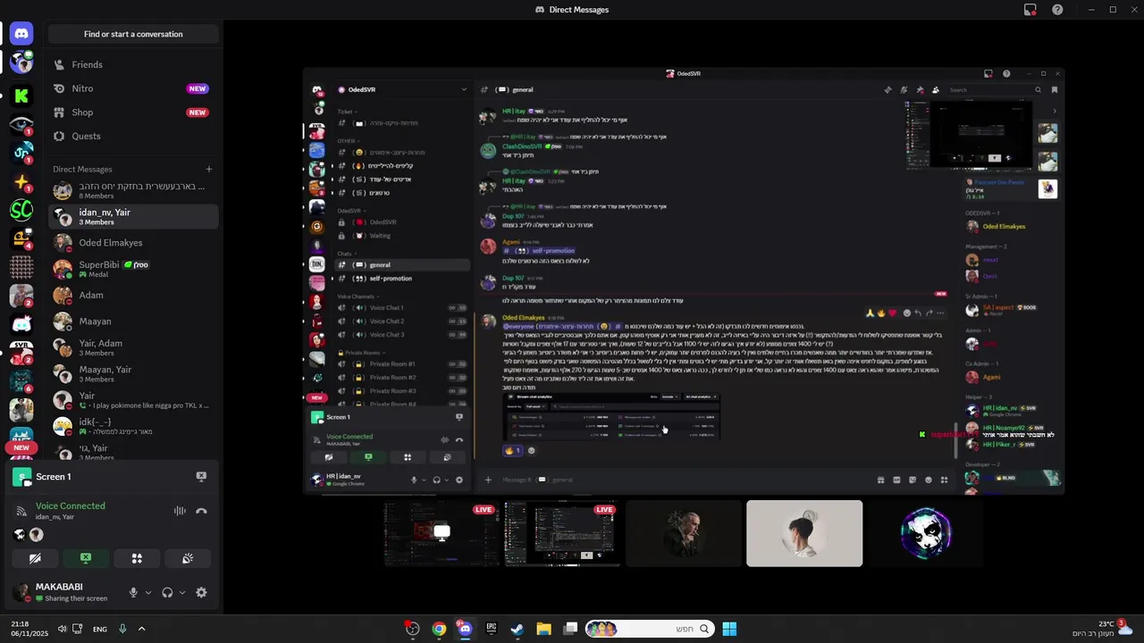Open the idk{-_-} DM
This screenshot has width=1144, height=643.
tap(133, 426)
